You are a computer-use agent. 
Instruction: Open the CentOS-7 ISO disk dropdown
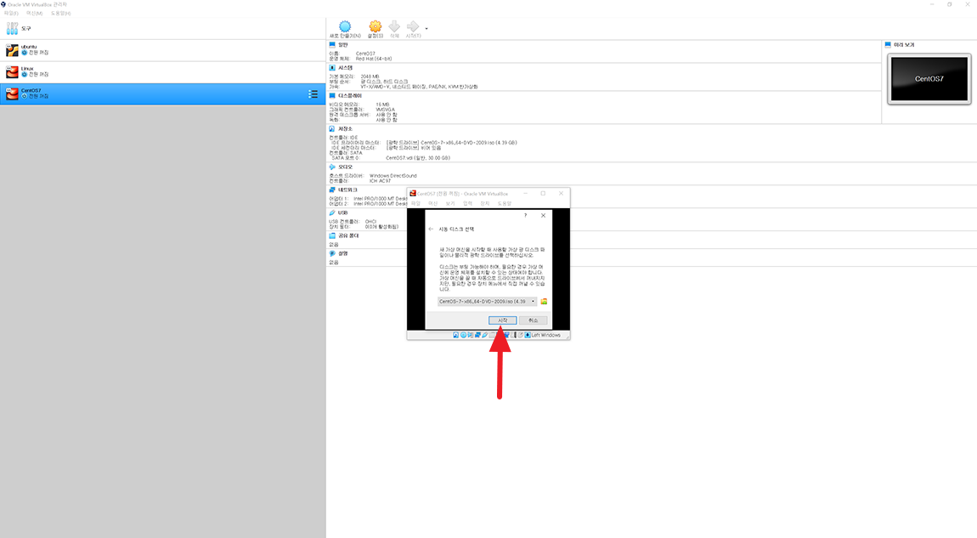(487, 302)
